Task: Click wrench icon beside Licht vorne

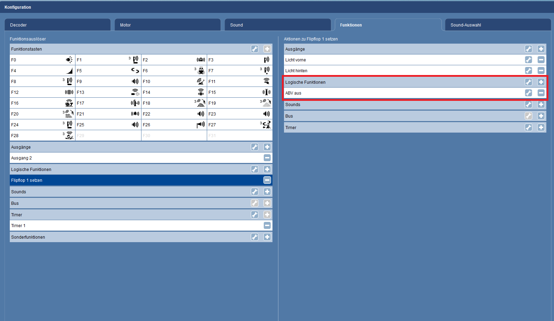Action: pyautogui.click(x=529, y=60)
